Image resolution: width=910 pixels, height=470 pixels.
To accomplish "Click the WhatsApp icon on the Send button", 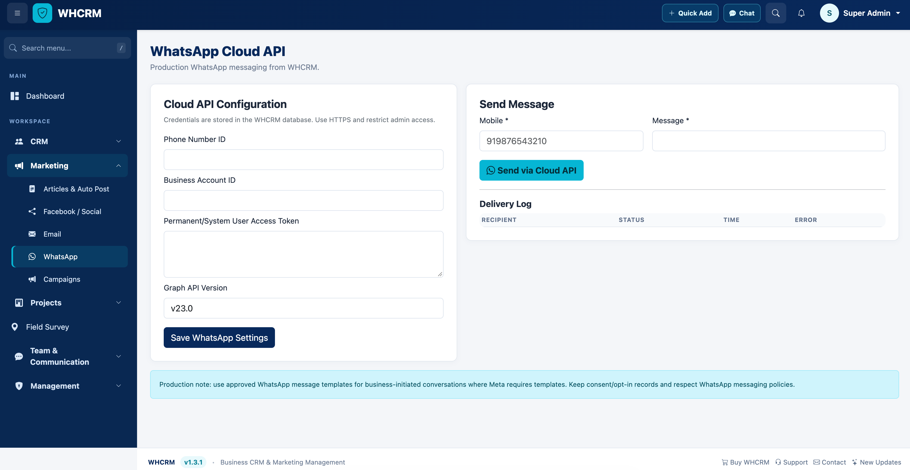I will coord(491,170).
